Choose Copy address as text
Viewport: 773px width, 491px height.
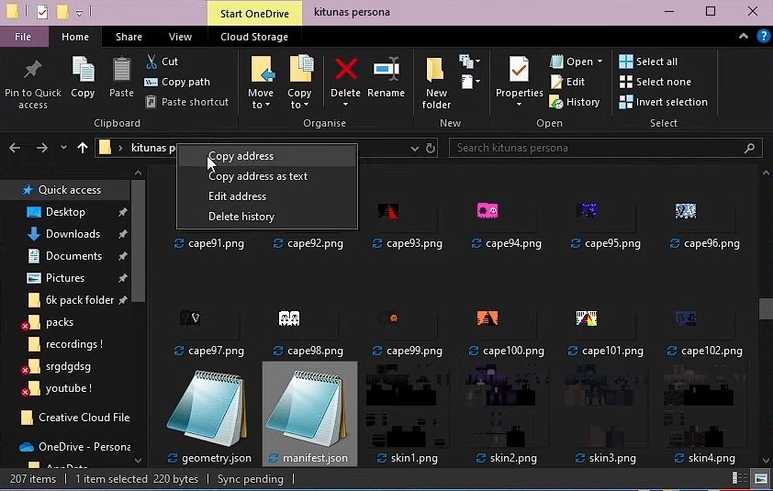pos(267,176)
